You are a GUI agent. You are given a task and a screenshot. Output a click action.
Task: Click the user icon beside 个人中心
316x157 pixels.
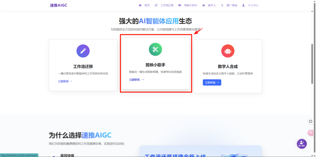click(243, 6)
